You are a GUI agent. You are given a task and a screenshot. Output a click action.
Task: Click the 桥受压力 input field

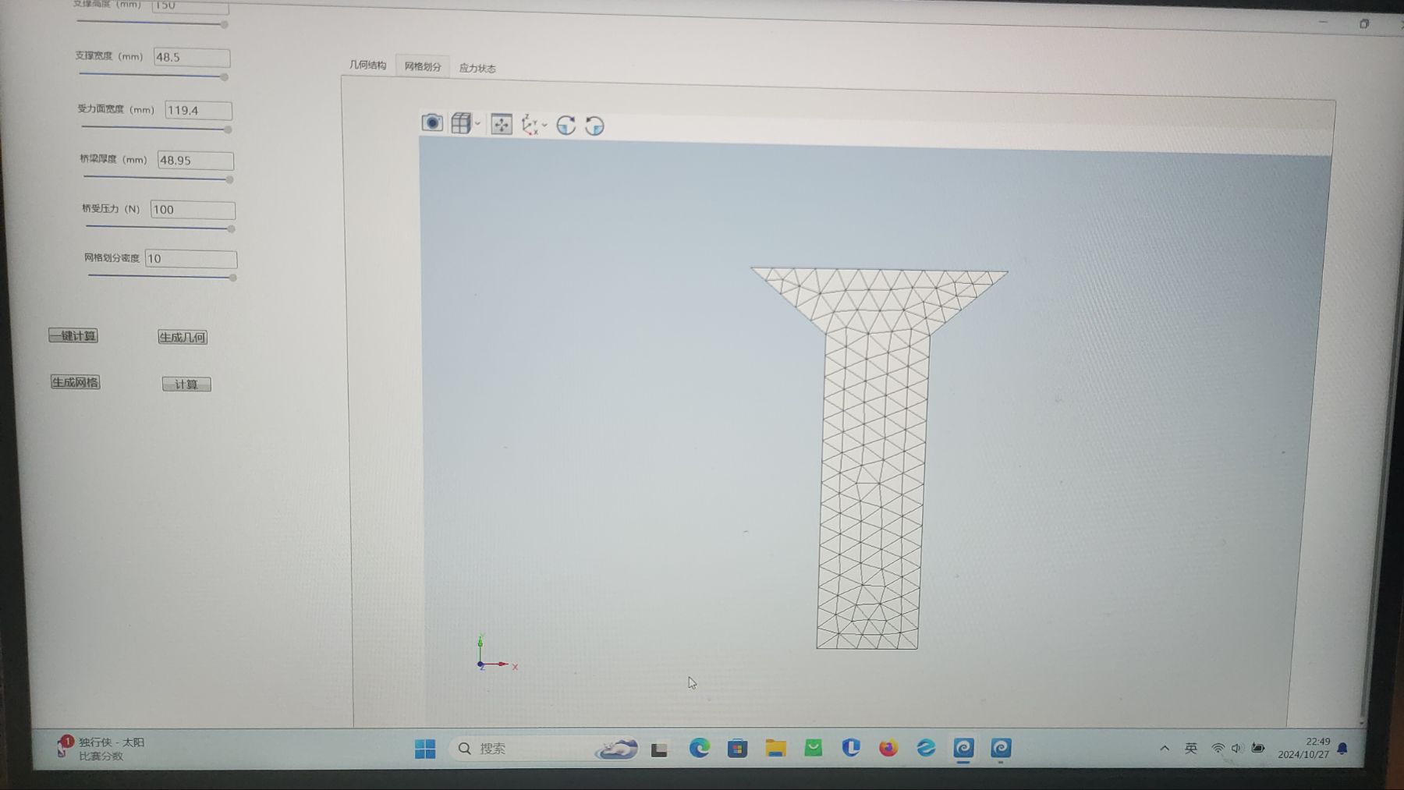pyautogui.click(x=192, y=210)
